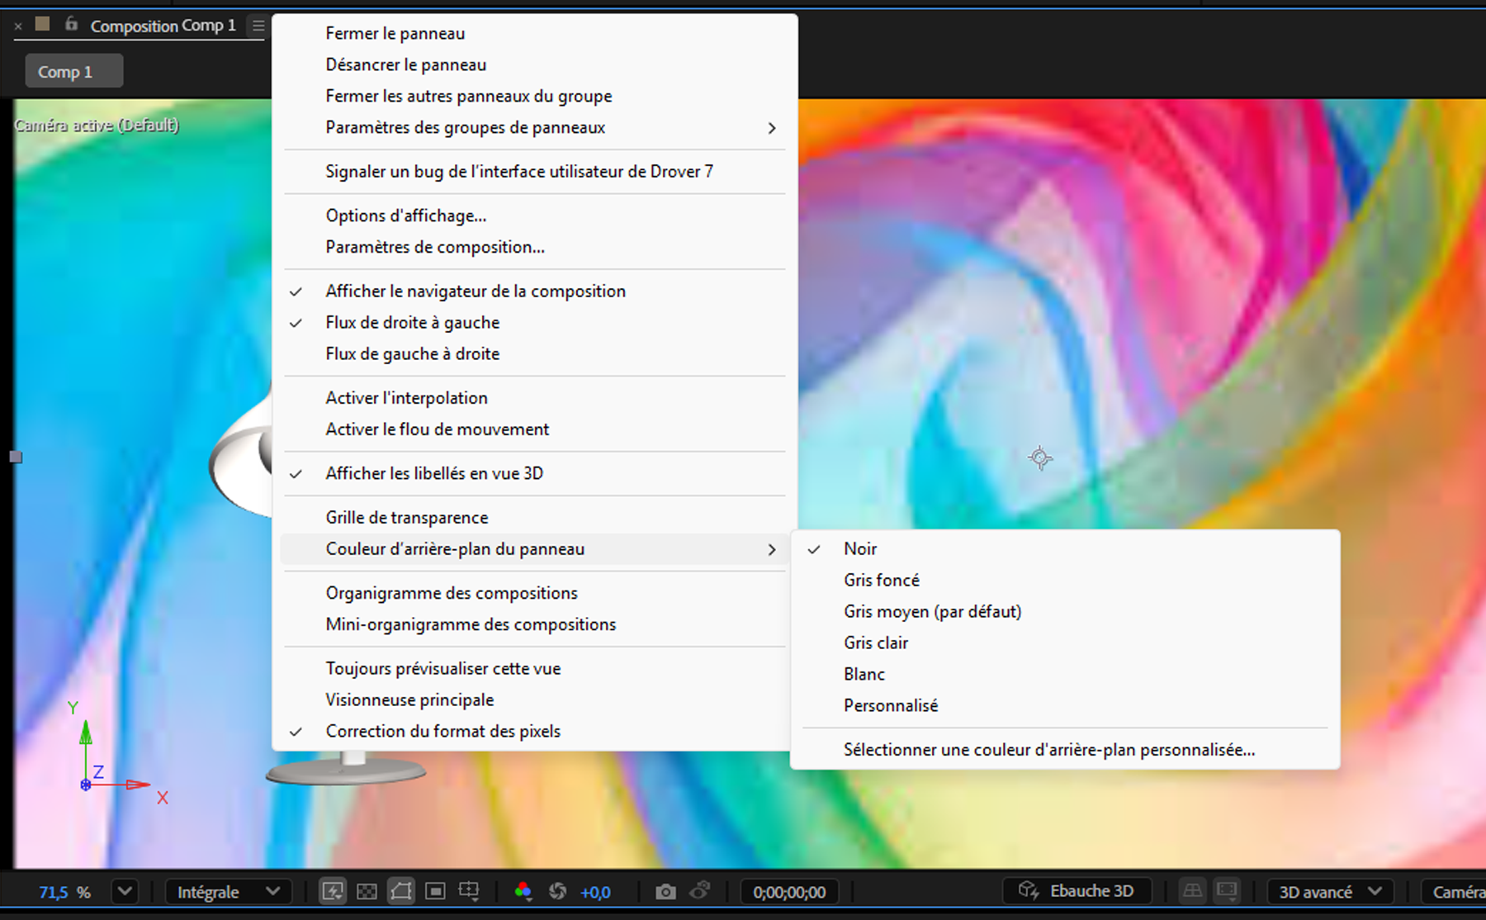Viewport: 1486px width, 920px height.
Task: Open Paramètres des groupes de panneaux submenu
Action: click(465, 127)
